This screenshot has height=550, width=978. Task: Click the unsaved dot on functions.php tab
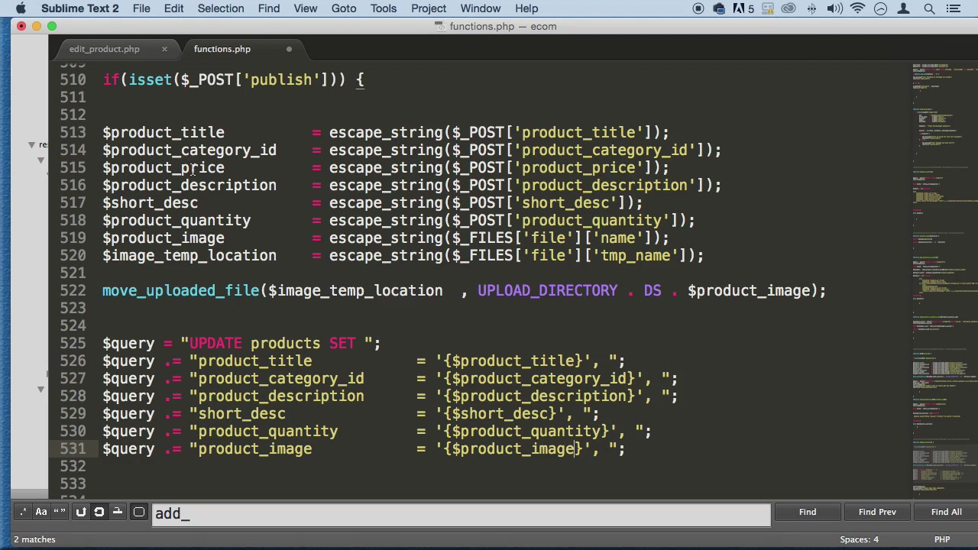point(289,49)
